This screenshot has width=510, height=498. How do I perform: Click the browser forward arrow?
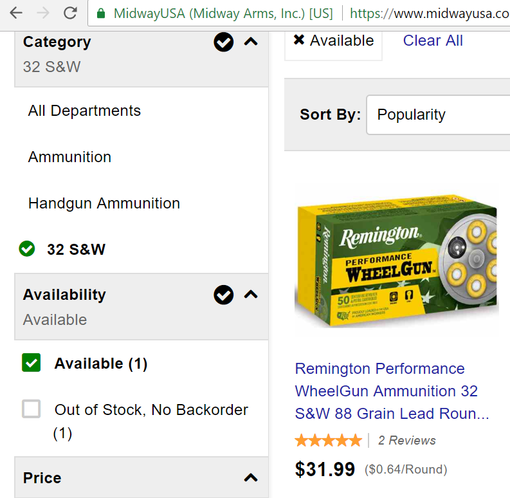click(x=43, y=14)
